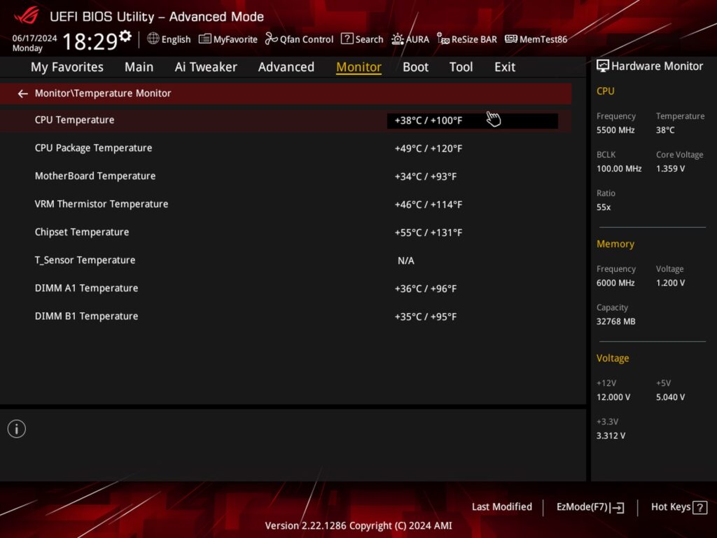Screen dimensions: 717x538
Task: Click EzMode exit arrow icon
Action: coord(617,507)
